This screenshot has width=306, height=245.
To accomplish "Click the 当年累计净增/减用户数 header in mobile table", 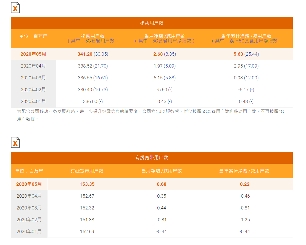I will 246,36.
